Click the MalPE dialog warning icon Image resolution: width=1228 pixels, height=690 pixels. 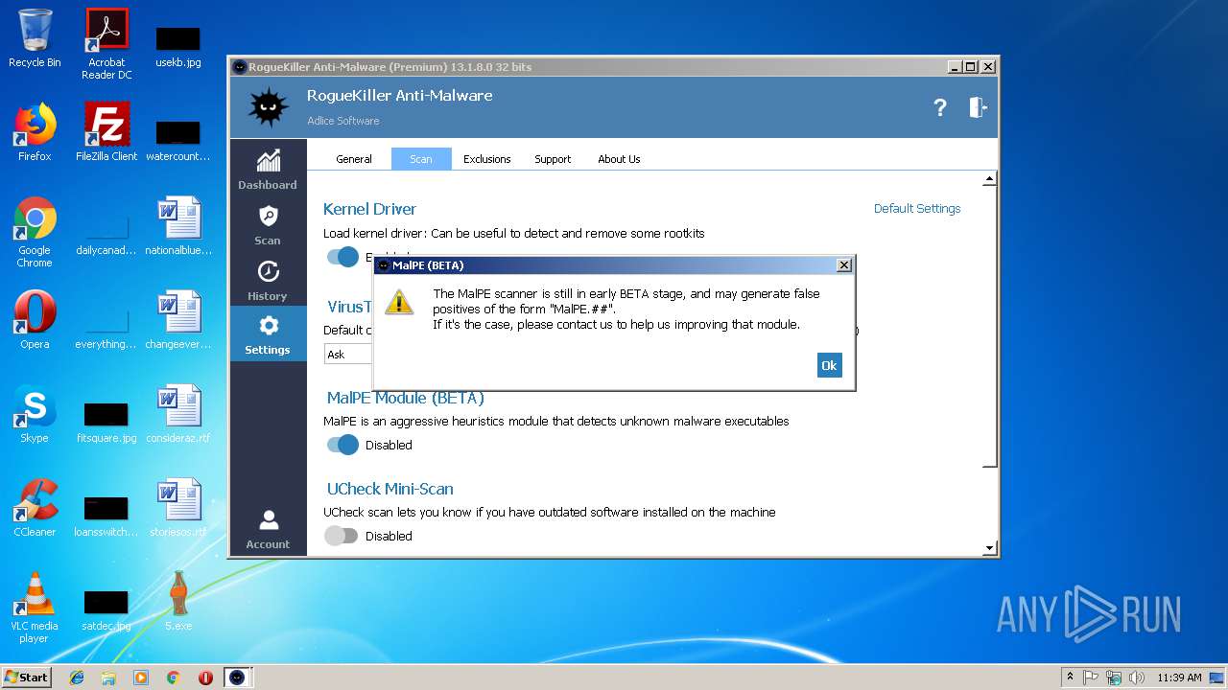pyautogui.click(x=399, y=303)
